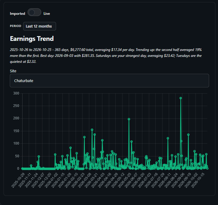Click the 'Site' field label

coord(13,71)
